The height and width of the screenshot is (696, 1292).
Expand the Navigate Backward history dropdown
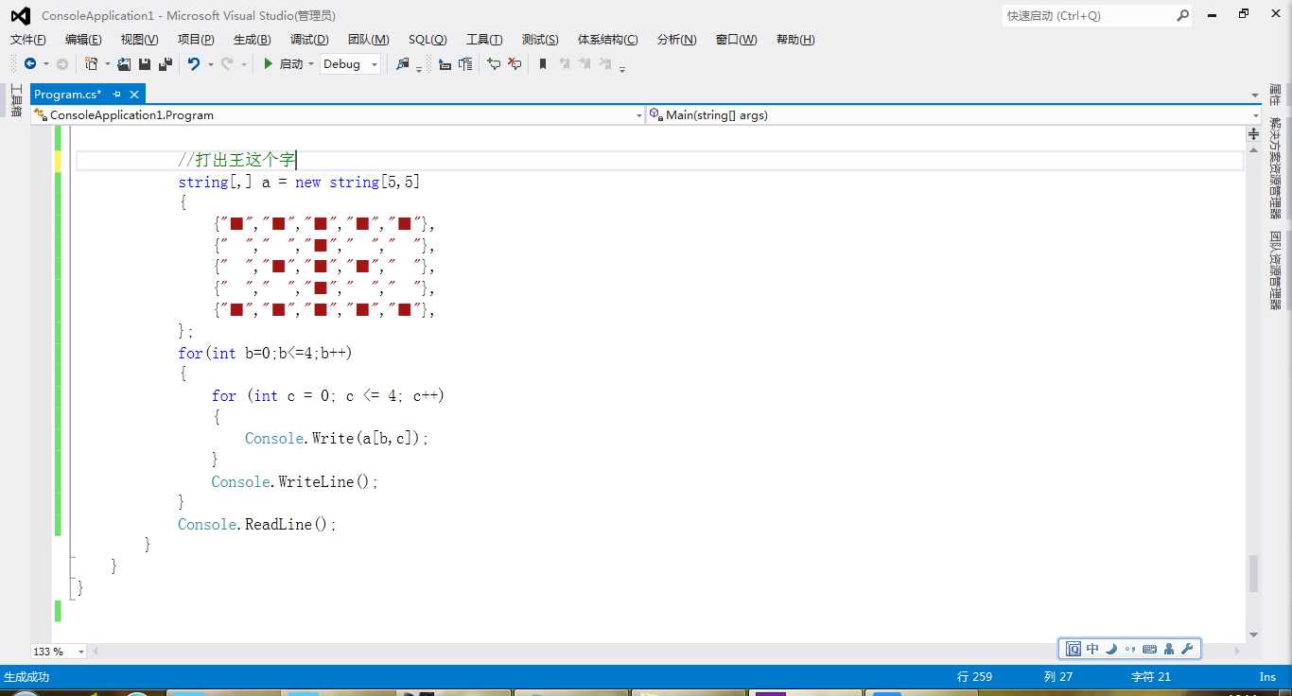pos(45,64)
